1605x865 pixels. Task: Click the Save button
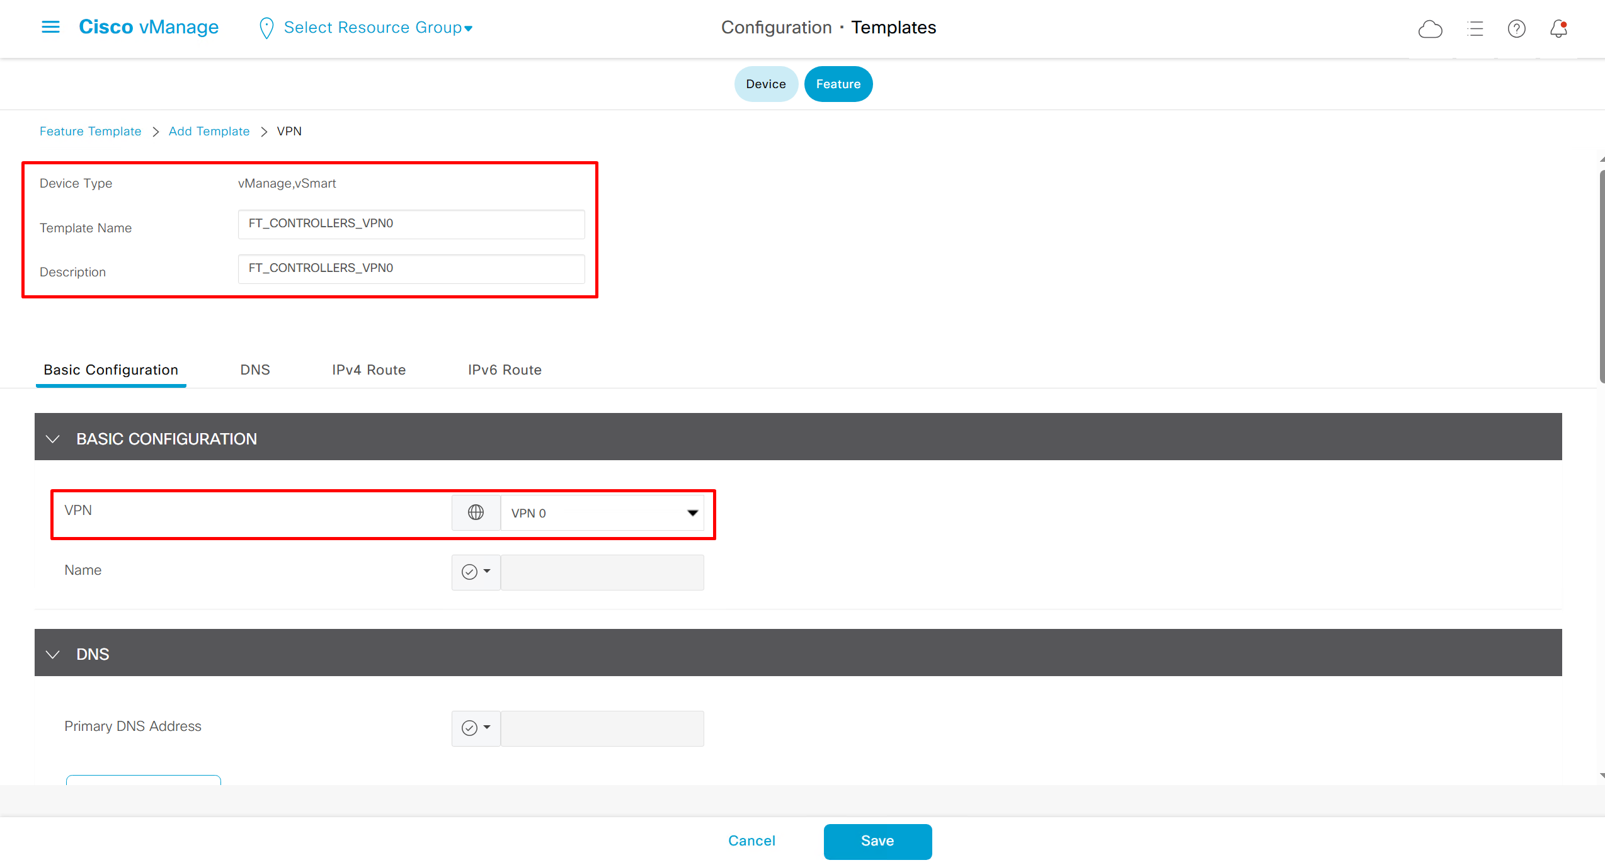click(x=877, y=841)
